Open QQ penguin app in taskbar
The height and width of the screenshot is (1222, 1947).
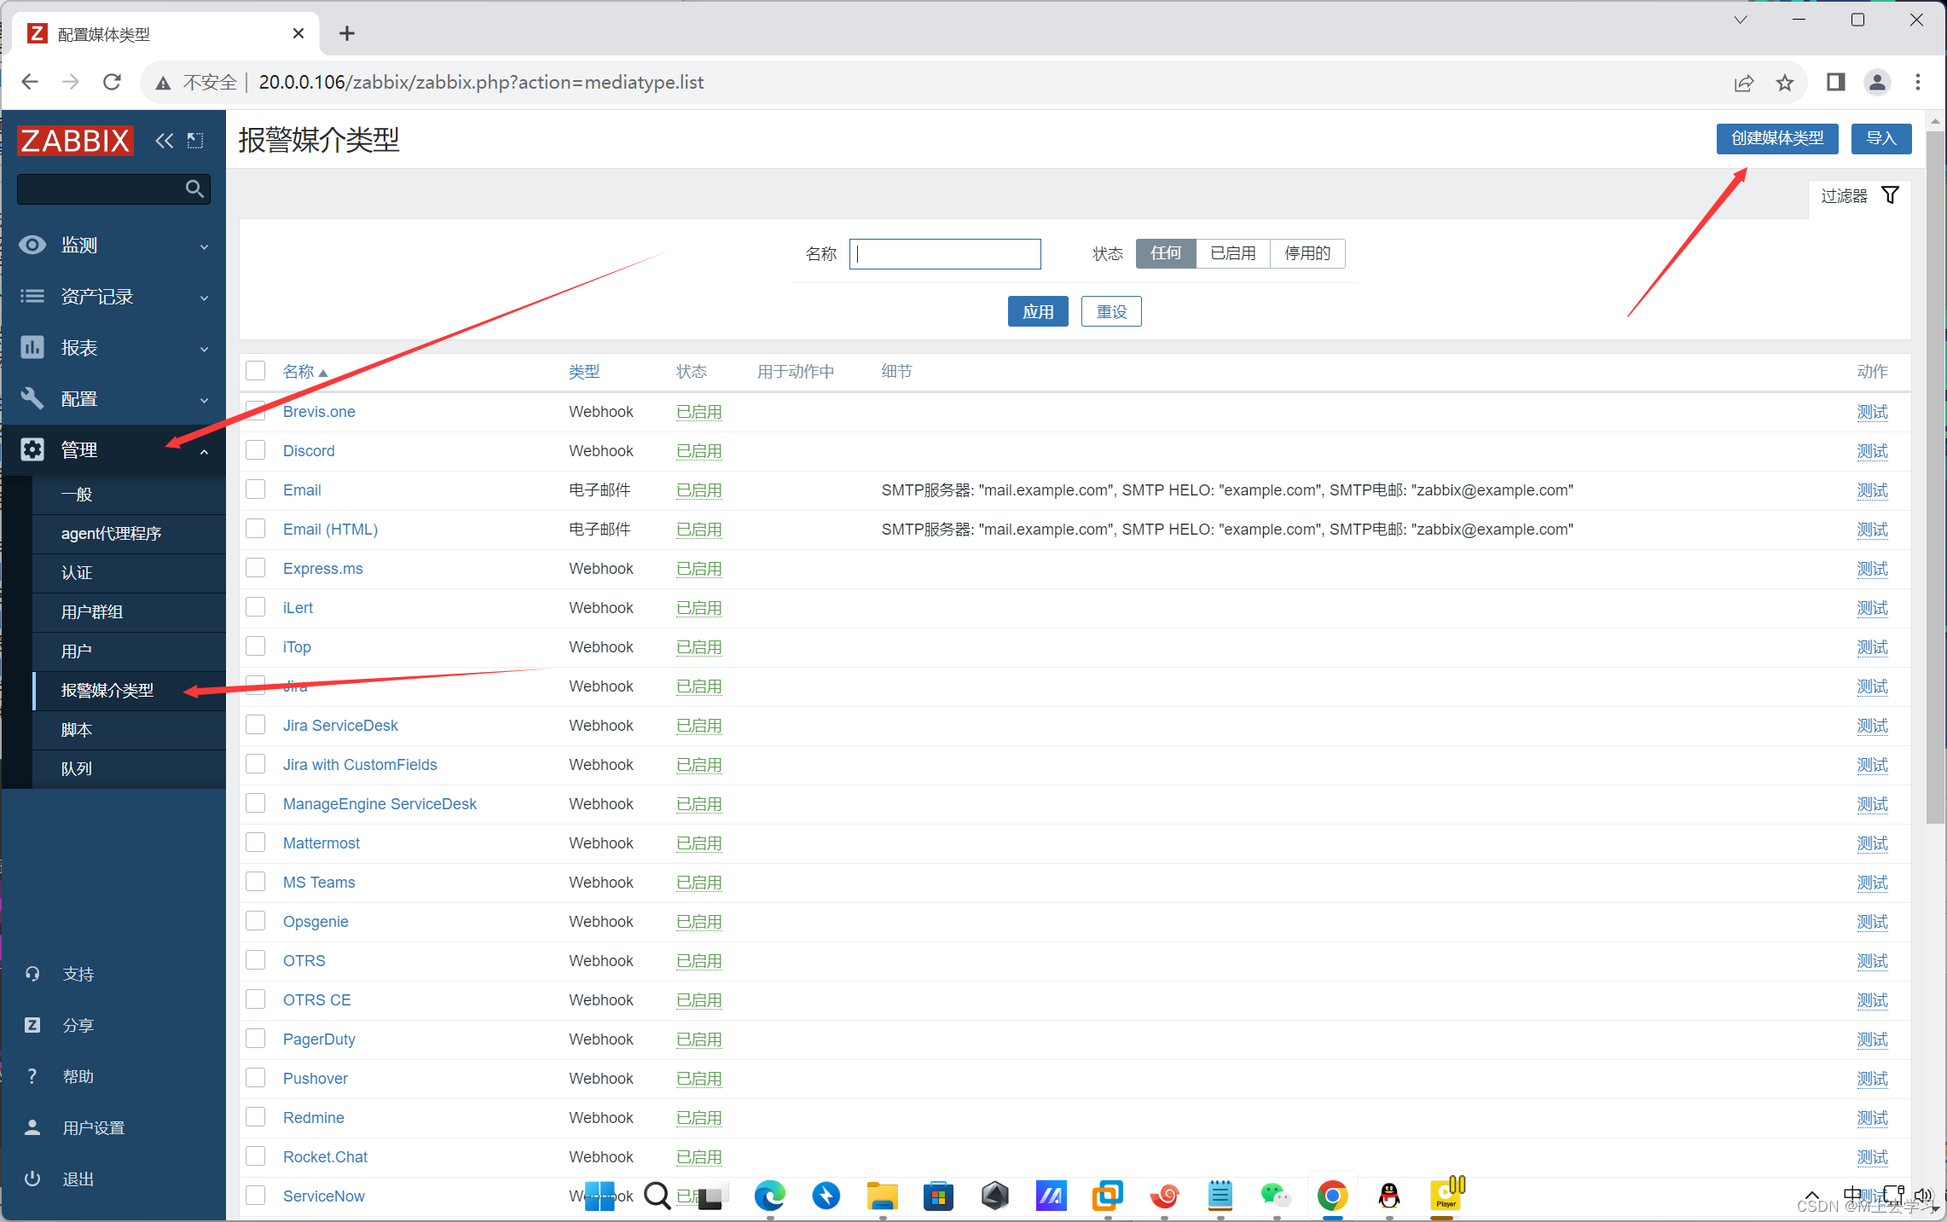coord(1389,1196)
